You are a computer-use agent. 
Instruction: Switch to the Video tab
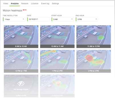coord(6,4)
